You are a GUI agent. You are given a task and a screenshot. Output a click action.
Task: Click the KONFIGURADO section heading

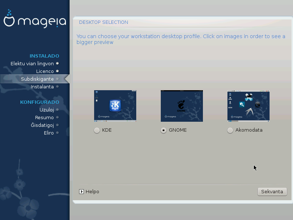point(40,102)
